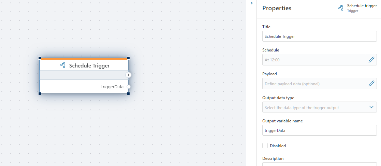
Task: Click the bottom-left resize handle of the node
Action: click(40, 93)
